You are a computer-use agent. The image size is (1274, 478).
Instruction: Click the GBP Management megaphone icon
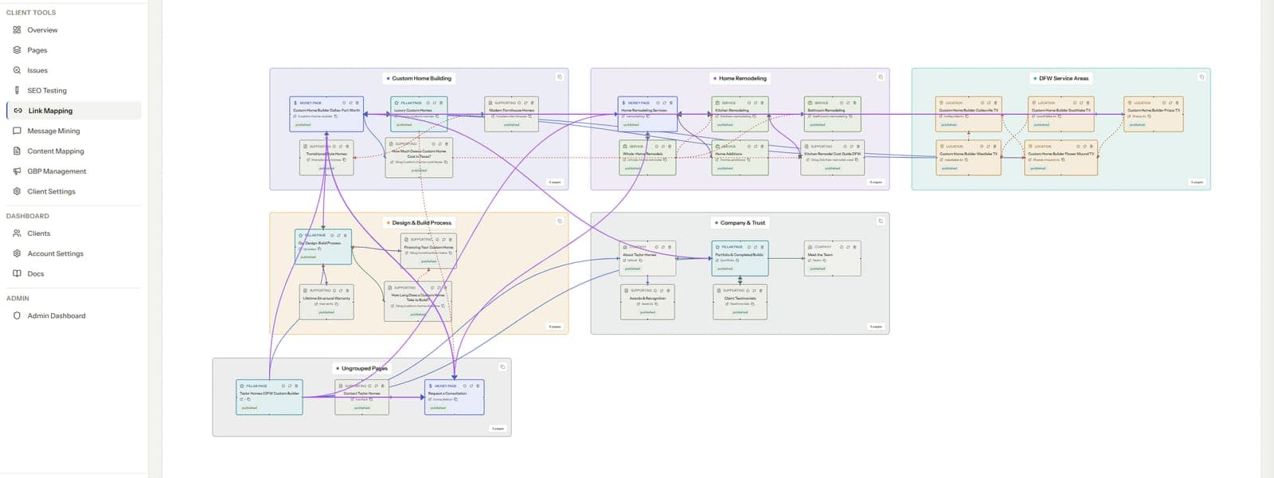click(x=17, y=171)
